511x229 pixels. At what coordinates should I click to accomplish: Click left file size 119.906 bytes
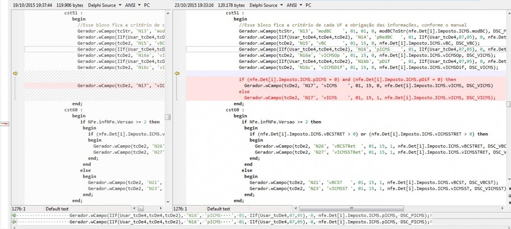(71, 5)
